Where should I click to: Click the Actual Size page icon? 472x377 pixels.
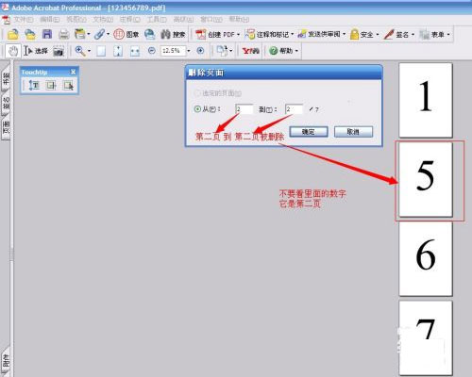tap(101, 51)
